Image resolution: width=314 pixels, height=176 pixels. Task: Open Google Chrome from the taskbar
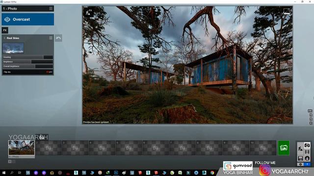[212, 173]
